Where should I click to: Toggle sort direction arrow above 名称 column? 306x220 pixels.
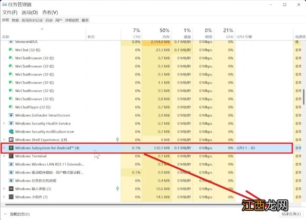(x=42, y=29)
